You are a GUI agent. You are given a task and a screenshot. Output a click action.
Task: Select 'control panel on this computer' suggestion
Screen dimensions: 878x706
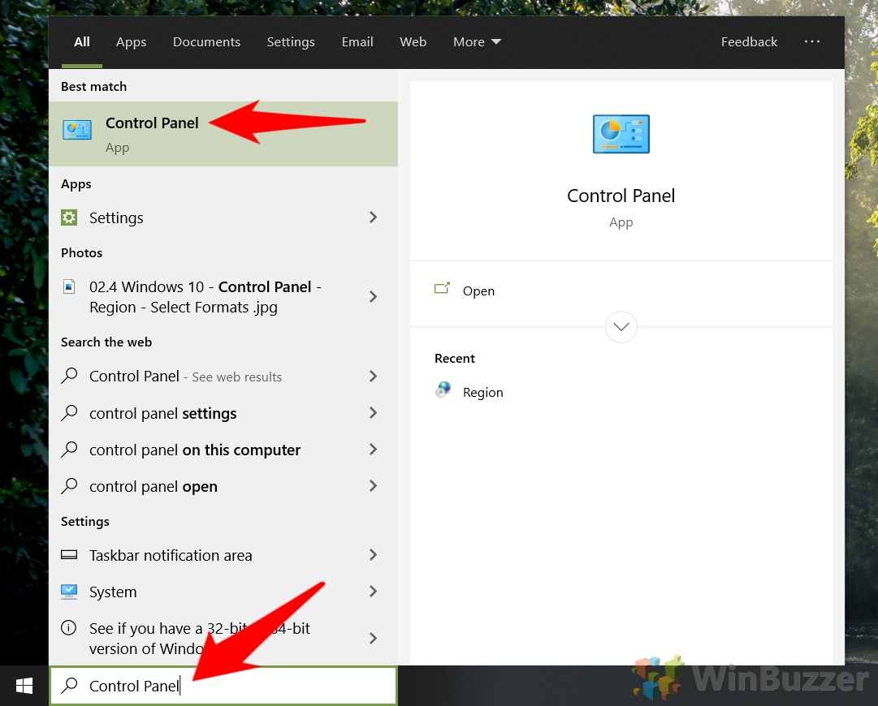pos(195,450)
